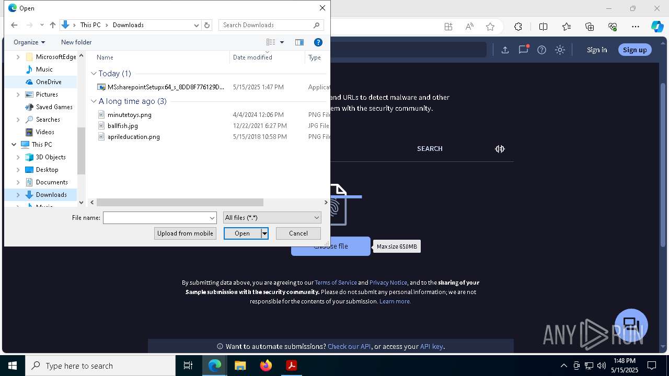
Task: Open the dialog help icon
Action: [x=318, y=42]
